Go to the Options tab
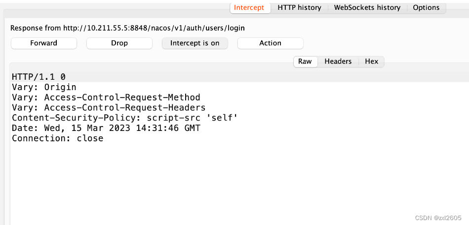The image size is (469, 225). coord(426,8)
